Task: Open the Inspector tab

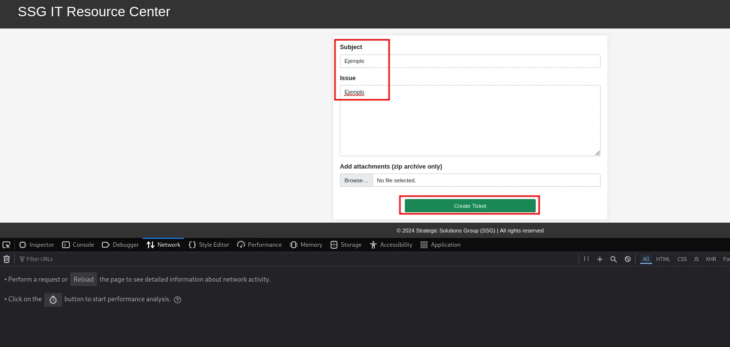Action: click(x=36, y=245)
